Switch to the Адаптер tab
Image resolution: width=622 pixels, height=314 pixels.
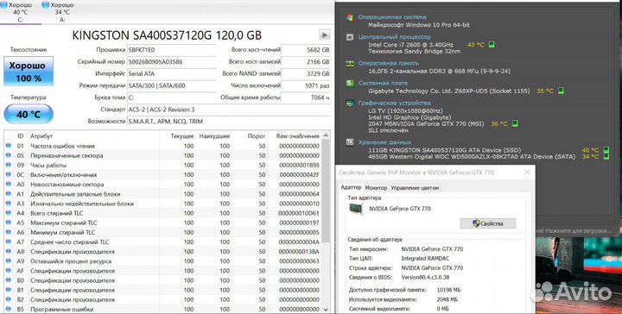352,188
